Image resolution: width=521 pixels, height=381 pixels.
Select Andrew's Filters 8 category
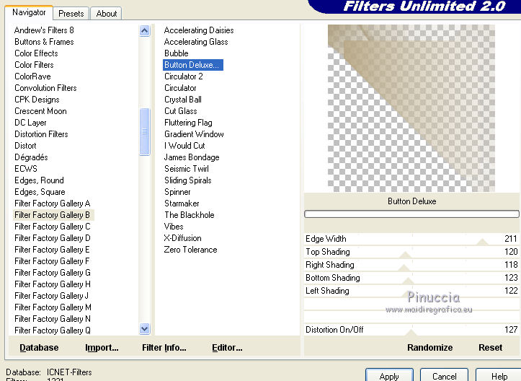[x=44, y=30]
